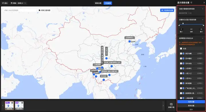Switch to the 沙盘编辑 tab
206x112 pixels.
pos(108,3)
